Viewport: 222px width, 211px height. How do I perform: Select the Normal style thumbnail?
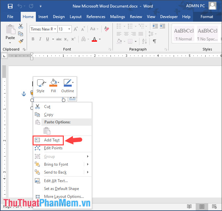click(184, 34)
